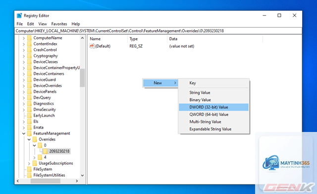Click the DmaSecurity folder icon
This screenshot has height=194, width=317.
click(x=29, y=110)
